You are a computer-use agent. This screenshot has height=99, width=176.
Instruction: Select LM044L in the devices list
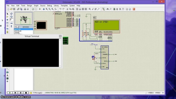coord(24,33)
